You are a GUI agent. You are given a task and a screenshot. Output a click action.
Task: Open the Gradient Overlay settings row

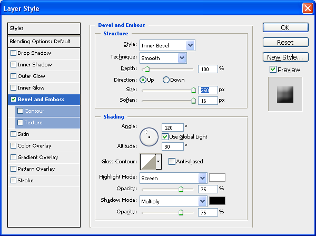pos(44,157)
